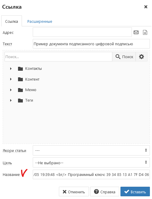Click the file browser document icon
This screenshot has height=199, width=152.
pos(145,32)
